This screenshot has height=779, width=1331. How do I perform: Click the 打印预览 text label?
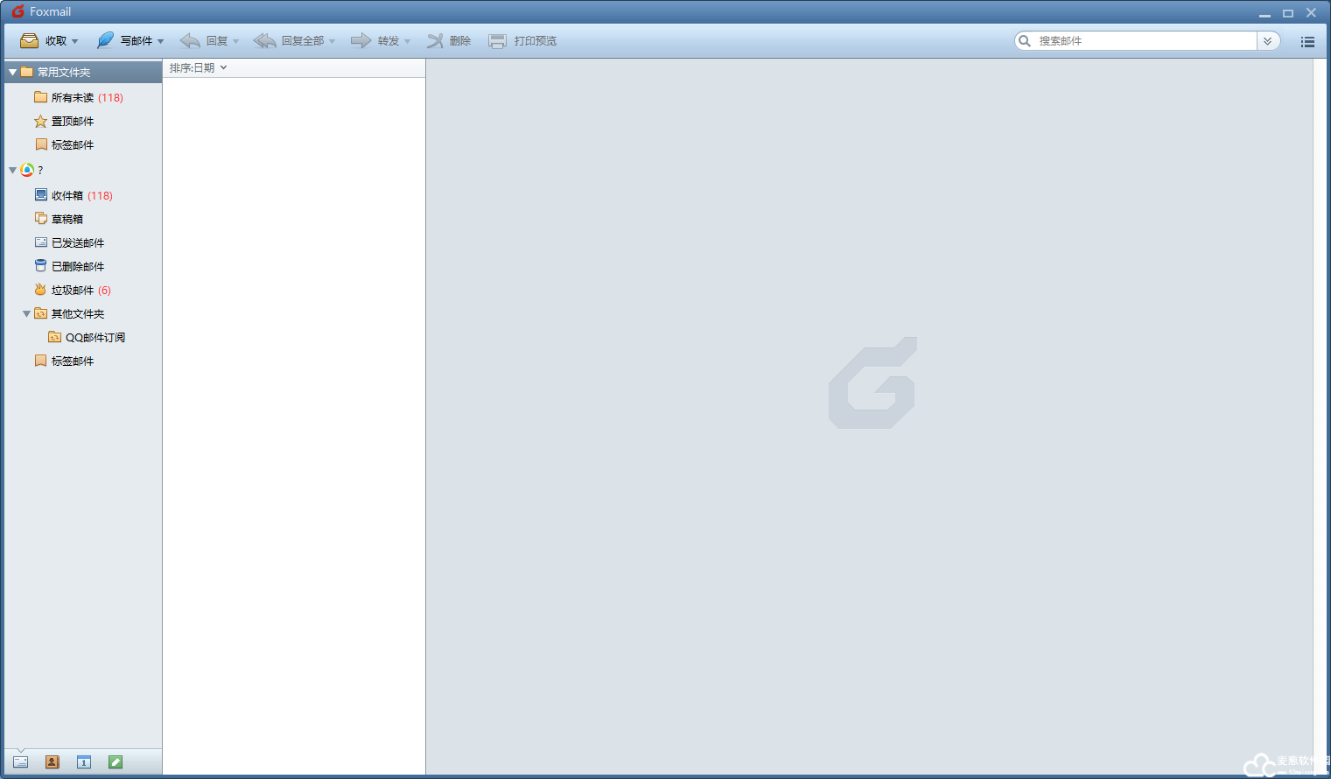[x=536, y=41]
